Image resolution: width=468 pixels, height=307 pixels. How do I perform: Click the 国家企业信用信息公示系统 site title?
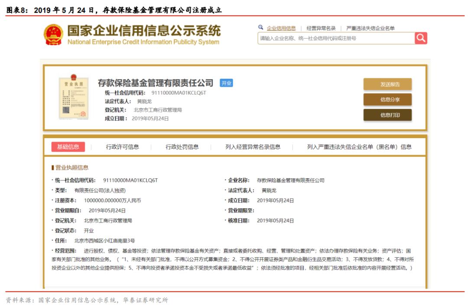(x=143, y=31)
